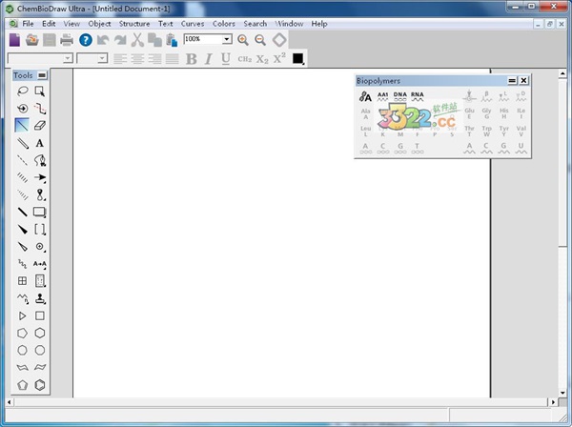Screen dimensions: 572x427
Task: Open the font name dropdown
Action: (68, 58)
